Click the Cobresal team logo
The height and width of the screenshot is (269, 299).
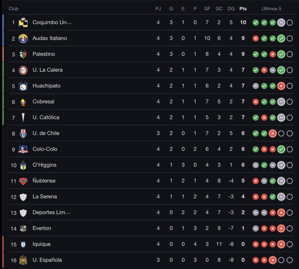pos(23,102)
